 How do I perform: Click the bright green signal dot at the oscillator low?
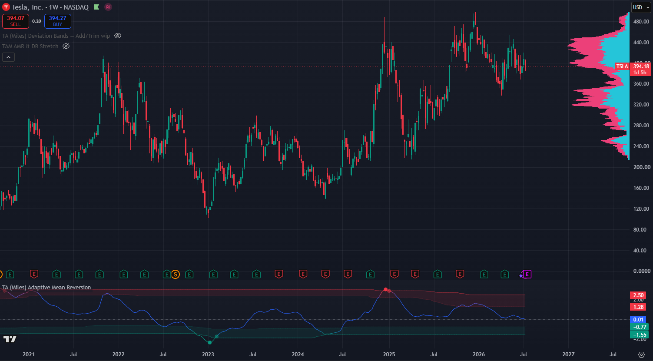point(210,343)
